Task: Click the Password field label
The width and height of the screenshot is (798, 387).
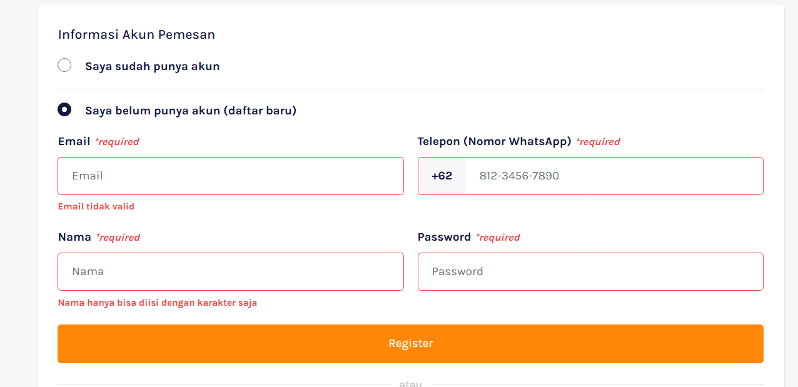Action: [444, 237]
